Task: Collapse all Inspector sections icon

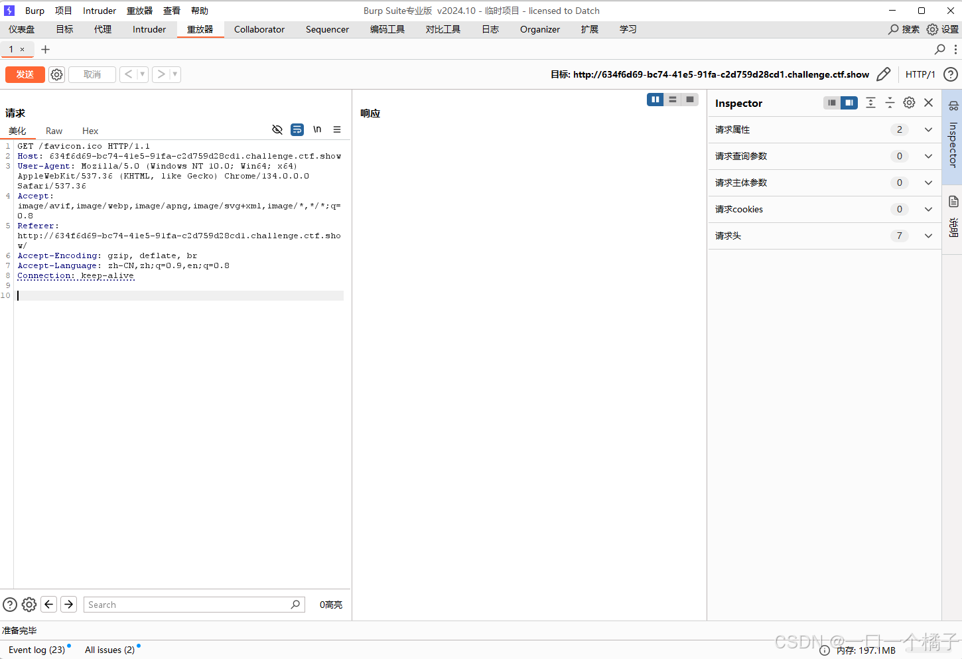Action: click(890, 103)
